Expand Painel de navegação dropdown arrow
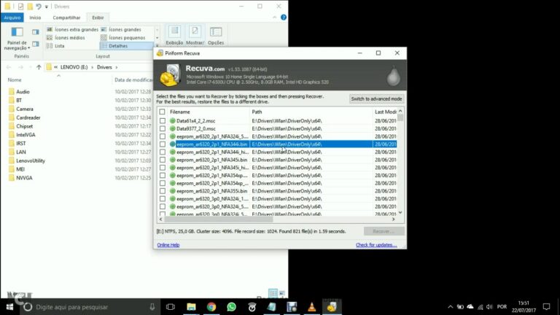 tap(29, 48)
